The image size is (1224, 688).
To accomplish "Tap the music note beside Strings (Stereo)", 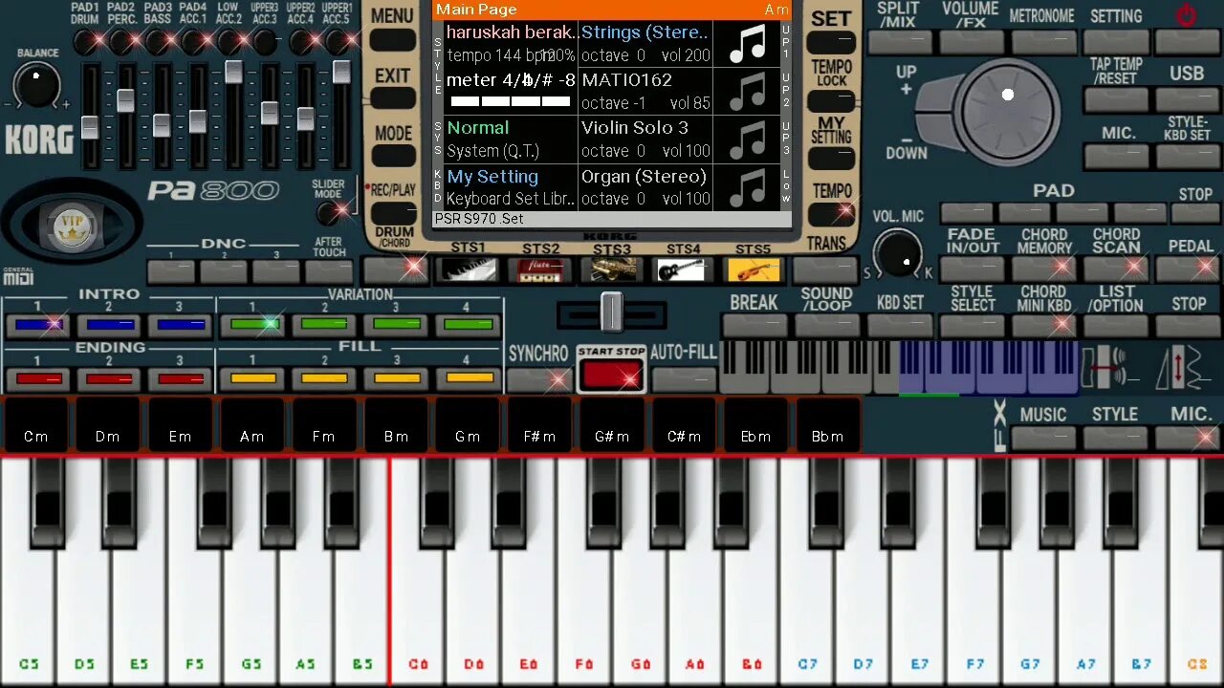I will [x=748, y=44].
